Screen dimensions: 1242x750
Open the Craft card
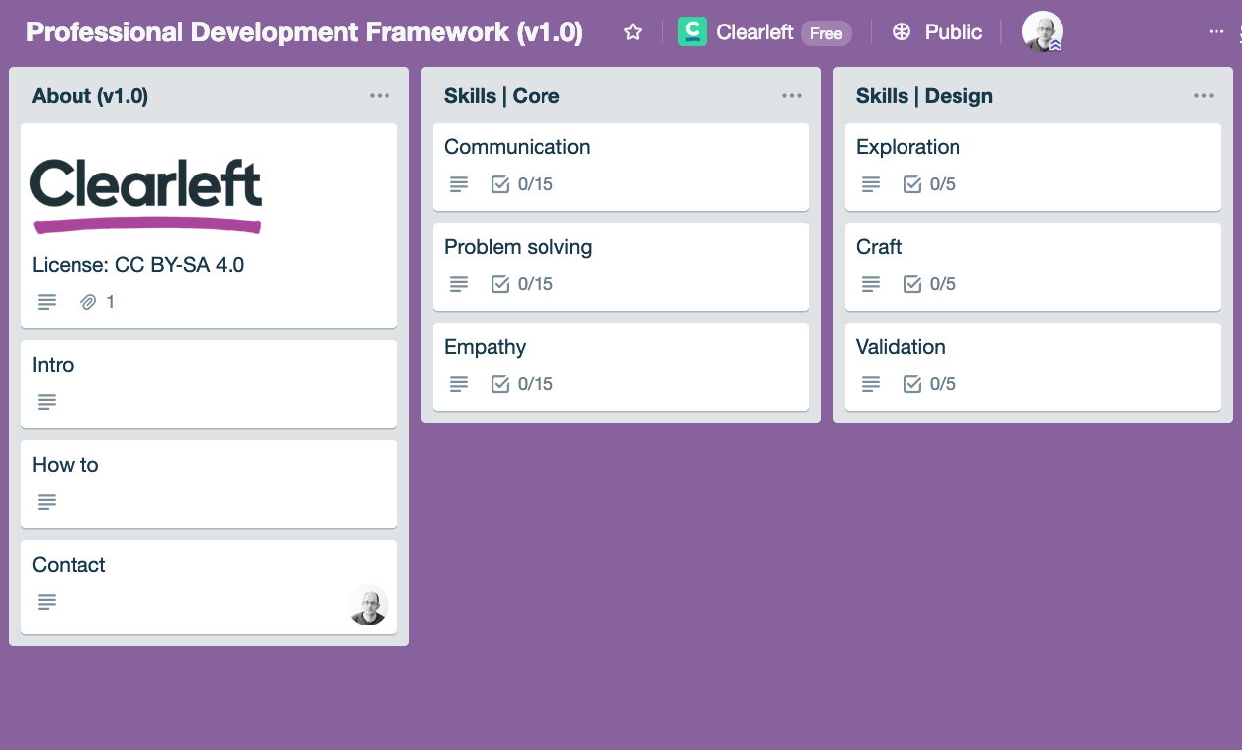click(1033, 266)
